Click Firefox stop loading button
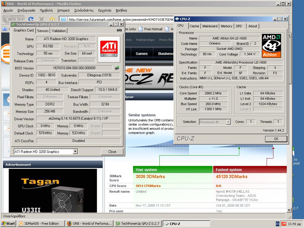Viewport: 304px width, 228px height. click(42, 19)
